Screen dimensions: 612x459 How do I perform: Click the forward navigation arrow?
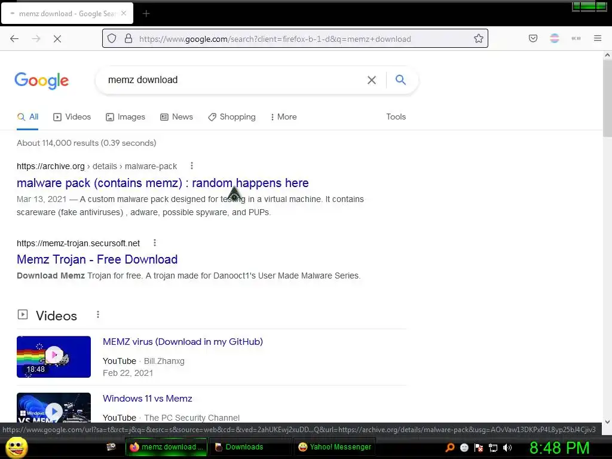(36, 39)
